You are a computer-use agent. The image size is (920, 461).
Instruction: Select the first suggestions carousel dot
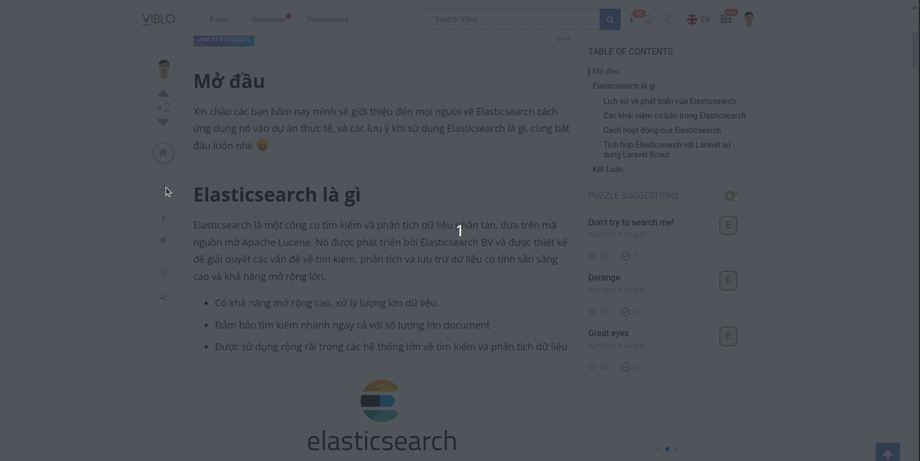[659, 449]
